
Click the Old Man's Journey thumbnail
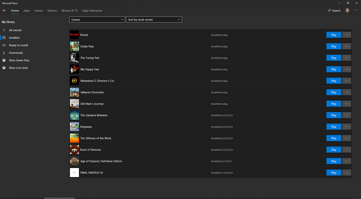coord(74,104)
